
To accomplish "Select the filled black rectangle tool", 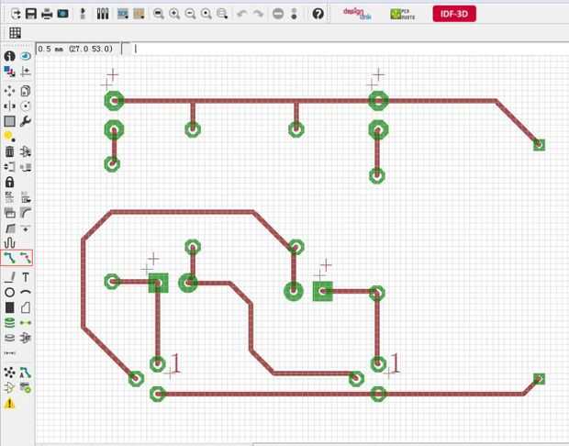I will pos(10,307).
